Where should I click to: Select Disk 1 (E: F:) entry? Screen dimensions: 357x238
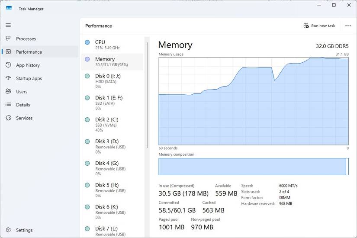tap(112, 103)
